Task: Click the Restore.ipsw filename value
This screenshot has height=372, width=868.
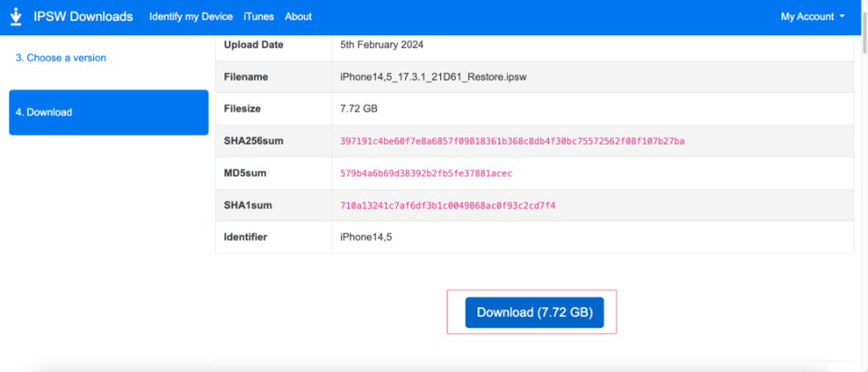Action: [433, 77]
